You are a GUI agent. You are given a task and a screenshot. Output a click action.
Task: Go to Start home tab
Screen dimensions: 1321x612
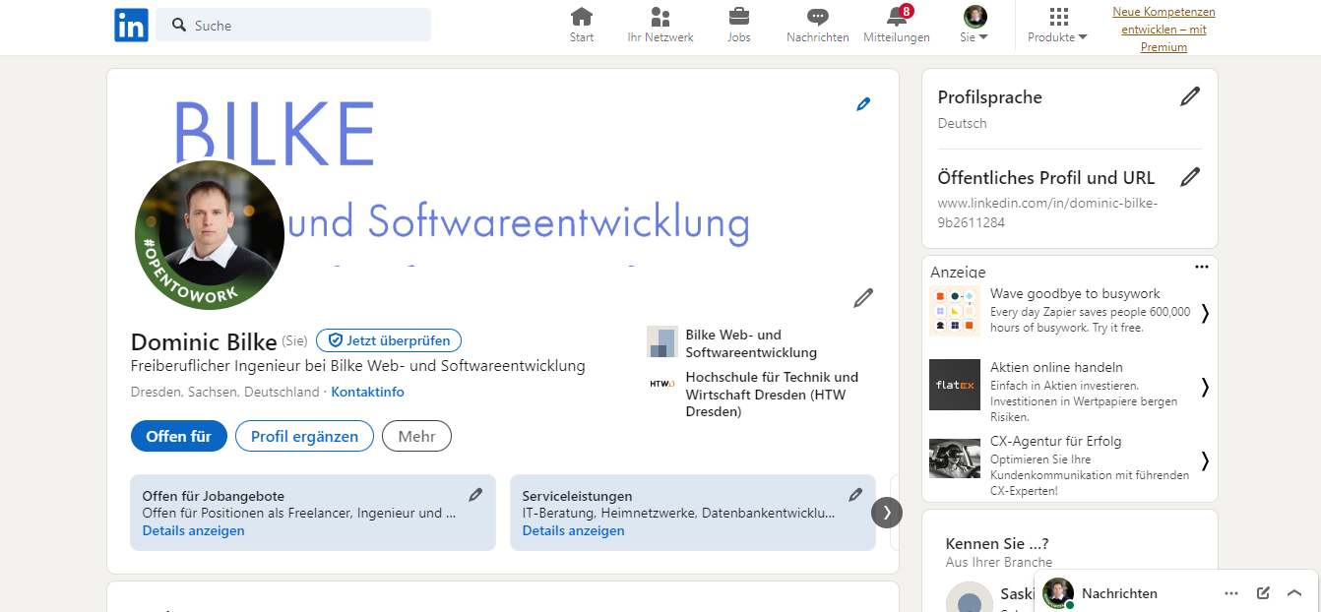(582, 26)
